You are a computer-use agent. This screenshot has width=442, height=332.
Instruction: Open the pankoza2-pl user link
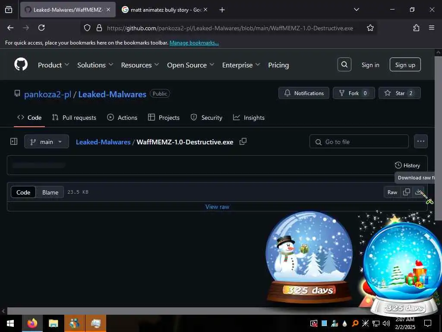point(47,94)
